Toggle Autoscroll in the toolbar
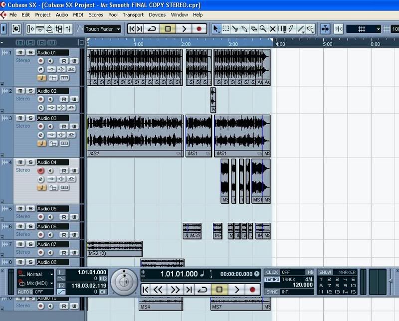The width and height of the screenshot is (399, 321). [x=325, y=29]
